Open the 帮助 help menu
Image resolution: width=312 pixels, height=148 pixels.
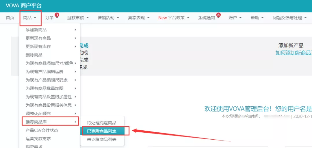[x=257, y=18]
